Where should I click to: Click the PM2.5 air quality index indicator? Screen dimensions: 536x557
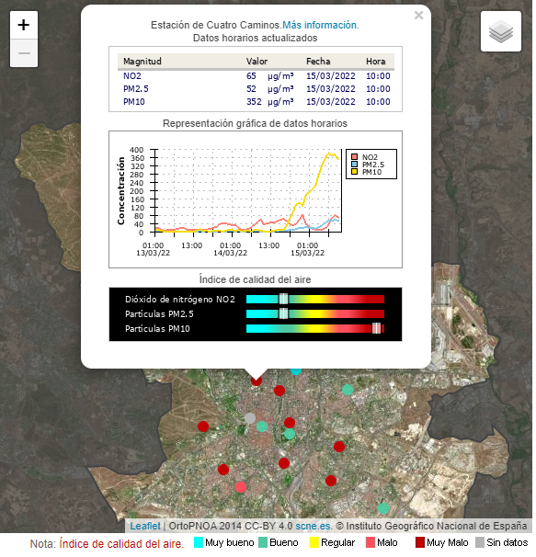tap(283, 313)
